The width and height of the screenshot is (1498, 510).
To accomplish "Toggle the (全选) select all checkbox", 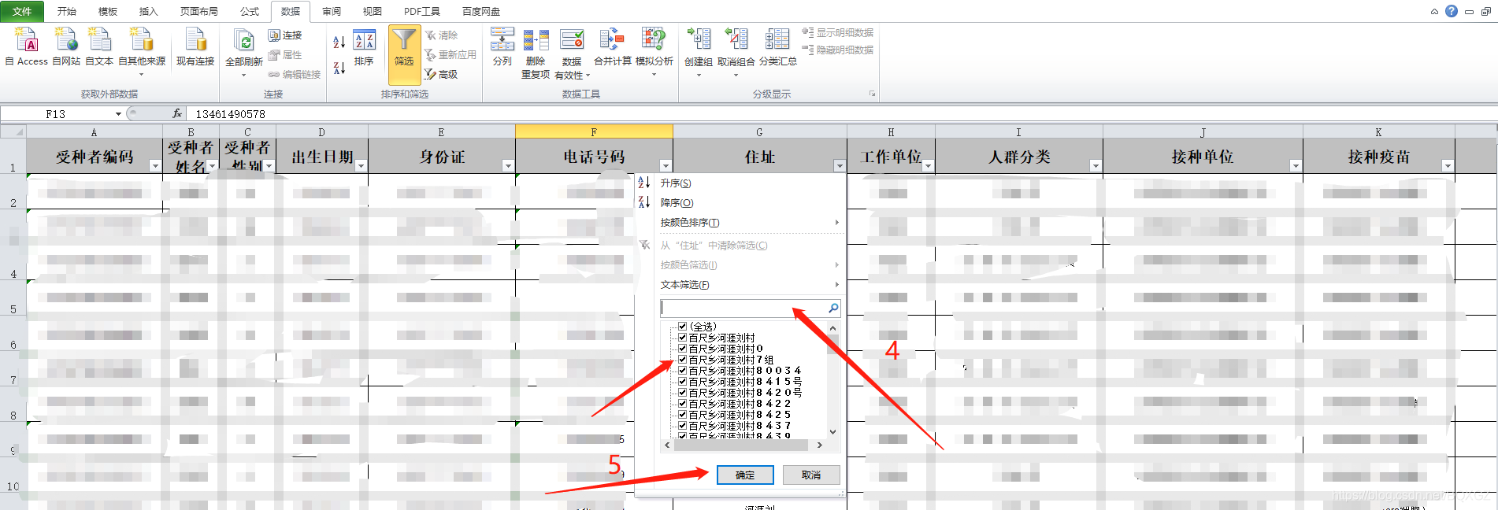I will [682, 326].
